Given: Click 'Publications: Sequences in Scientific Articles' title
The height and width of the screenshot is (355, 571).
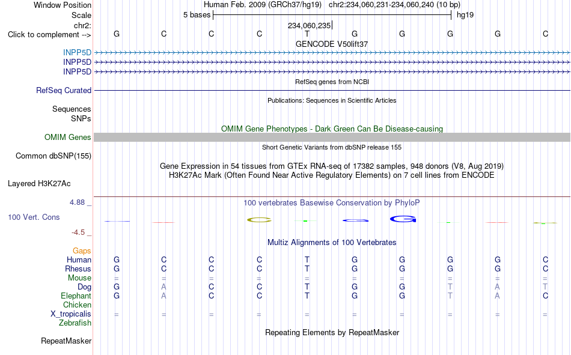Looking at the screenshot, I should [x=332, y=100].
